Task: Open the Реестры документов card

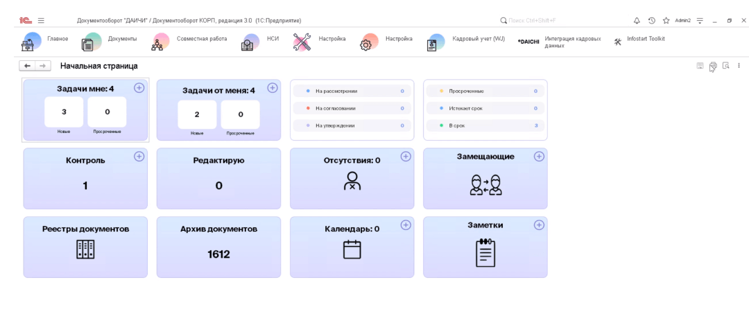Action: click(85, 247)
